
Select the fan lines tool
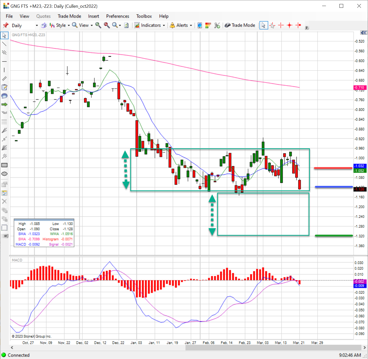click(x=4, y=131)
